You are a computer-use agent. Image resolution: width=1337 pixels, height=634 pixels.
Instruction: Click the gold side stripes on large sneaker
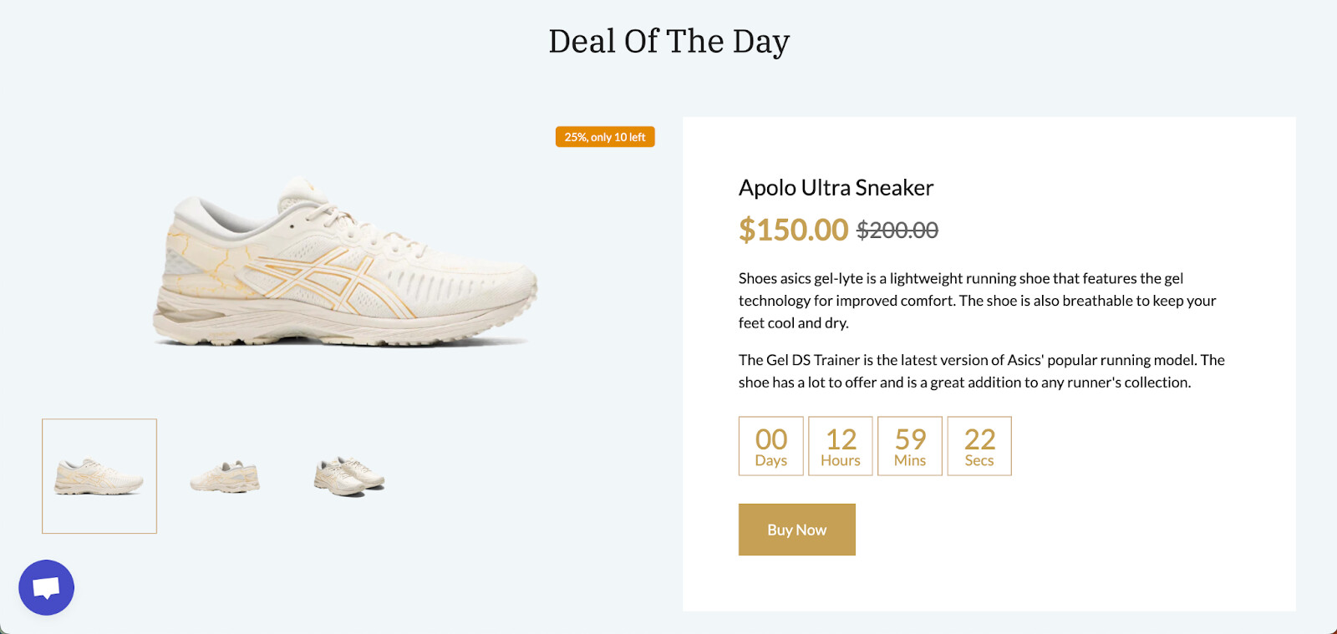coord(334,280)
